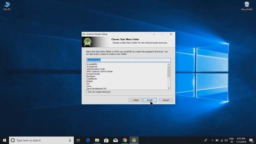
Task: Click the folder list scroll down arrow
Action: click(x=169, y=88)
